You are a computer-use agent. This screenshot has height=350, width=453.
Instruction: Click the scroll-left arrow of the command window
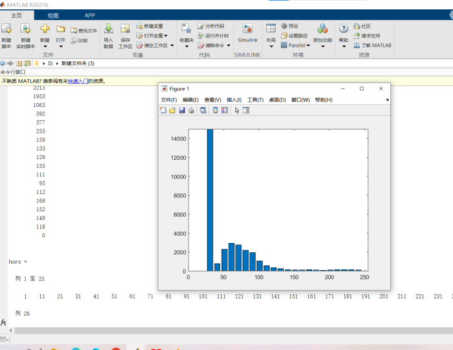pyautogui.click(x=11, y=330)
